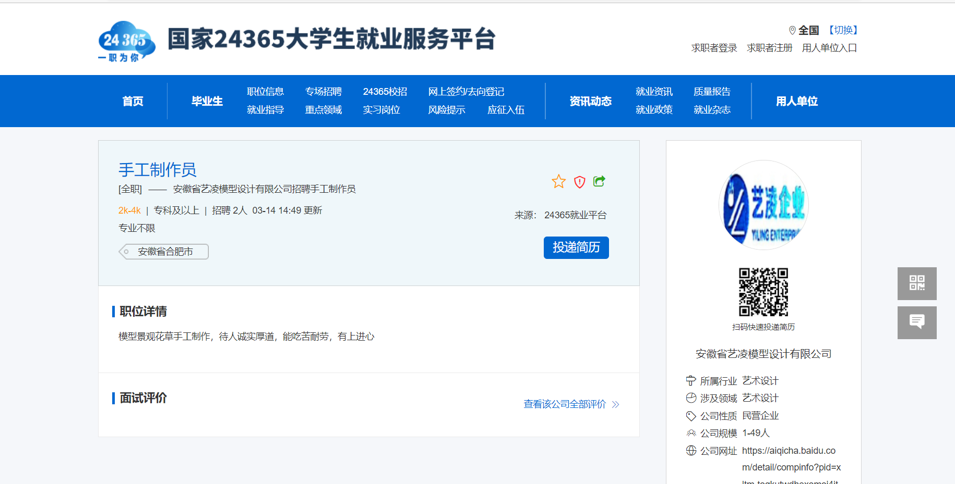Image resolution: width=955 pixels, height=484 pixels.
Task: Click the 投递简历 submit resume button
Action: [x=576, y=247]
